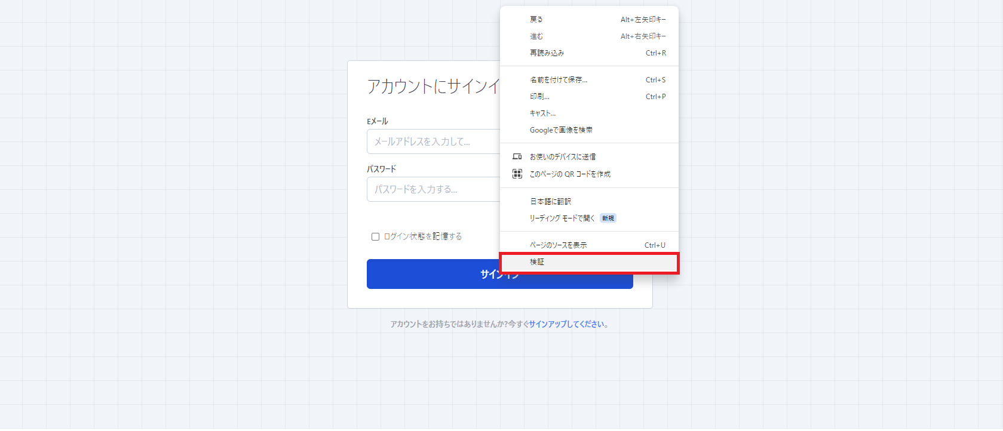The width and height of the screenshot is (1003, 431).
Task: Click the パスワード field label
Action: [x=381, y=169]
